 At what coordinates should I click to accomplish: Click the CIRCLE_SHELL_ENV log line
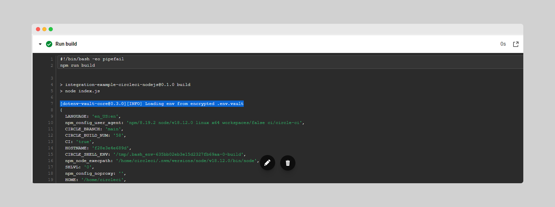155,154
